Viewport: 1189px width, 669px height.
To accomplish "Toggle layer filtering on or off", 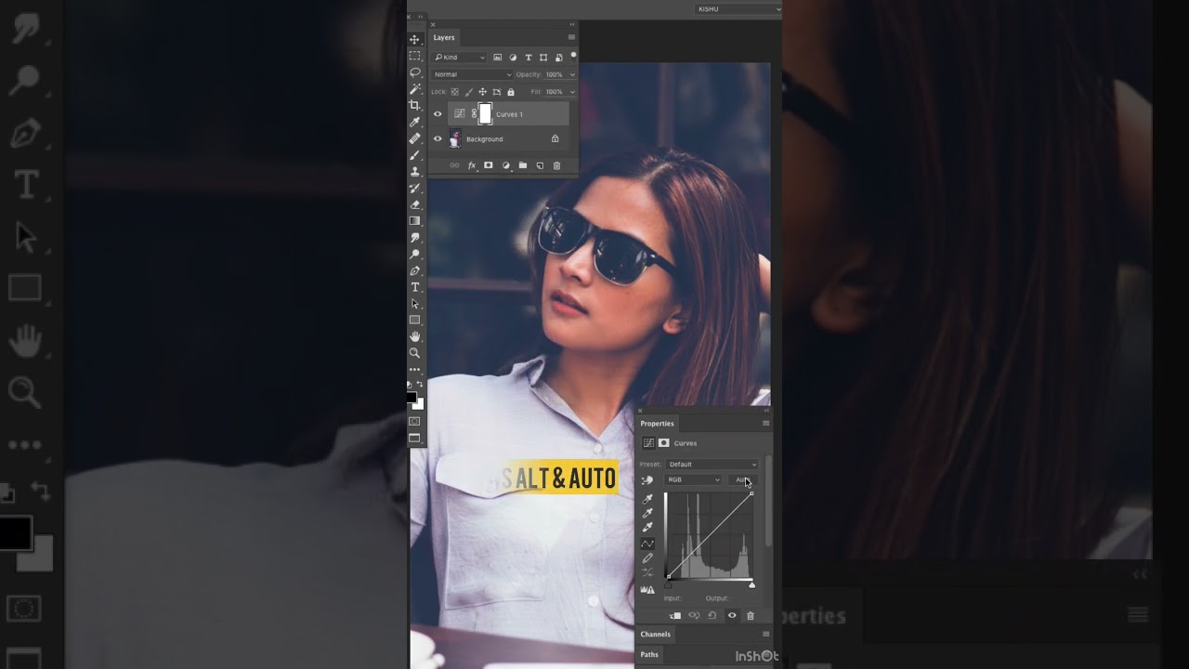I will (573, 56).
